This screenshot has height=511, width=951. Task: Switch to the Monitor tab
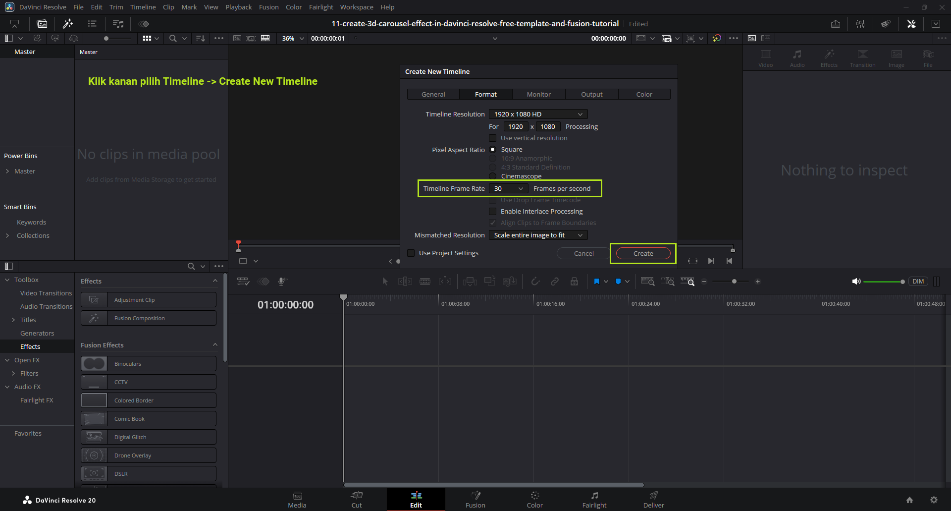click(x=538, y=95)
